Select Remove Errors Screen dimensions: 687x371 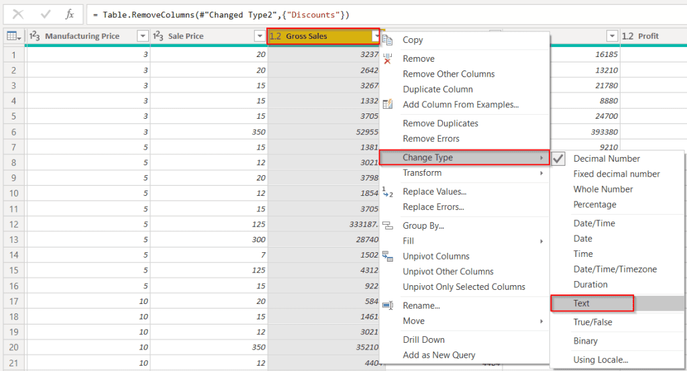tap(431, 139)
